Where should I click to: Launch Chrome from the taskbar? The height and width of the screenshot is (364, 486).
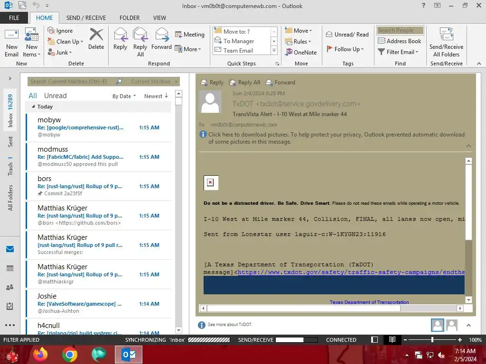pos(70,355)
